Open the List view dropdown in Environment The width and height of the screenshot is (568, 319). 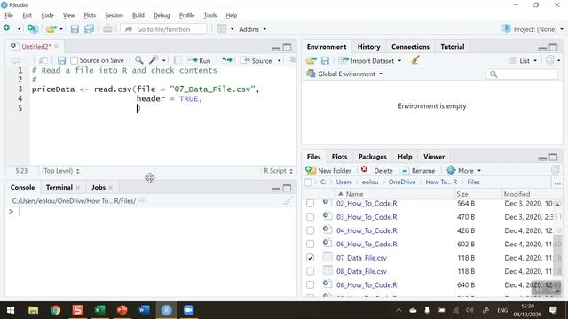click(x=524, y=61)
